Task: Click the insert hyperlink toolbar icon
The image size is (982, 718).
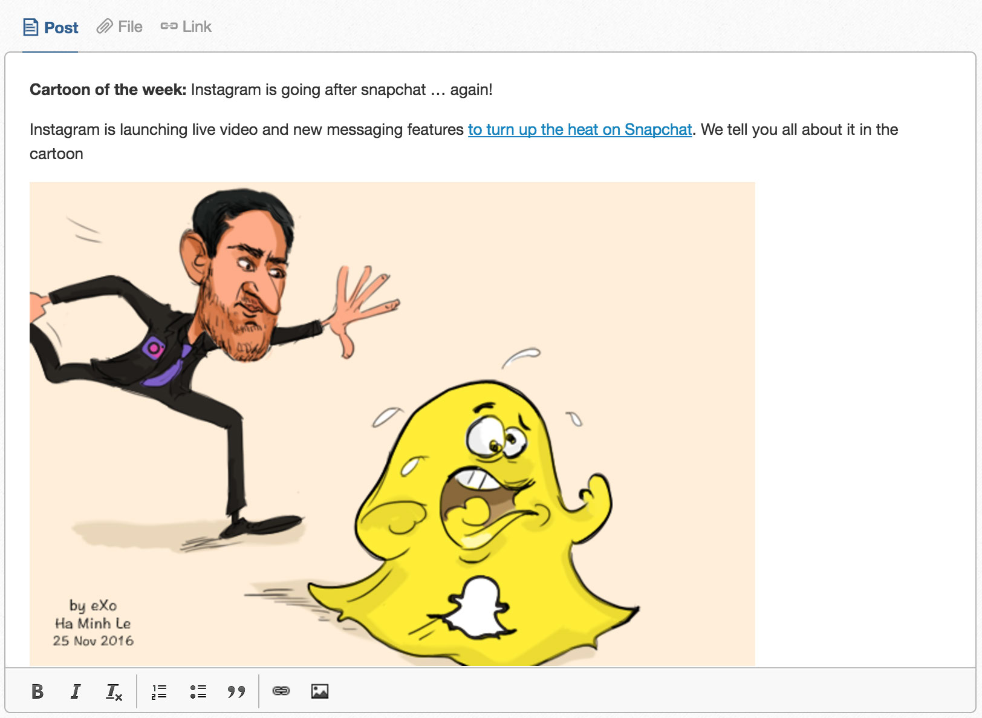Action: 281,691
